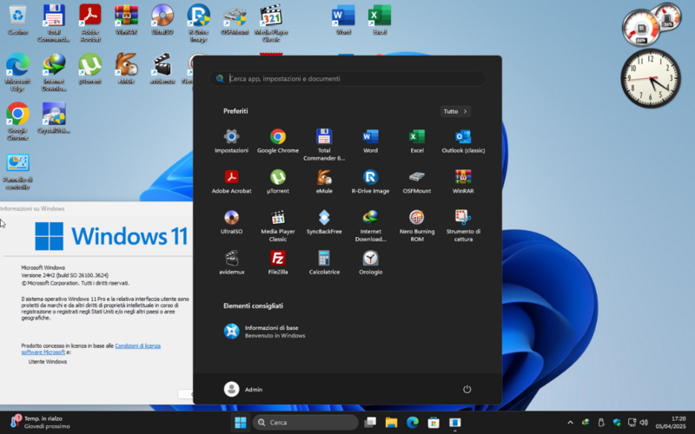Open Orologio app in Start menu

[371, 262]
